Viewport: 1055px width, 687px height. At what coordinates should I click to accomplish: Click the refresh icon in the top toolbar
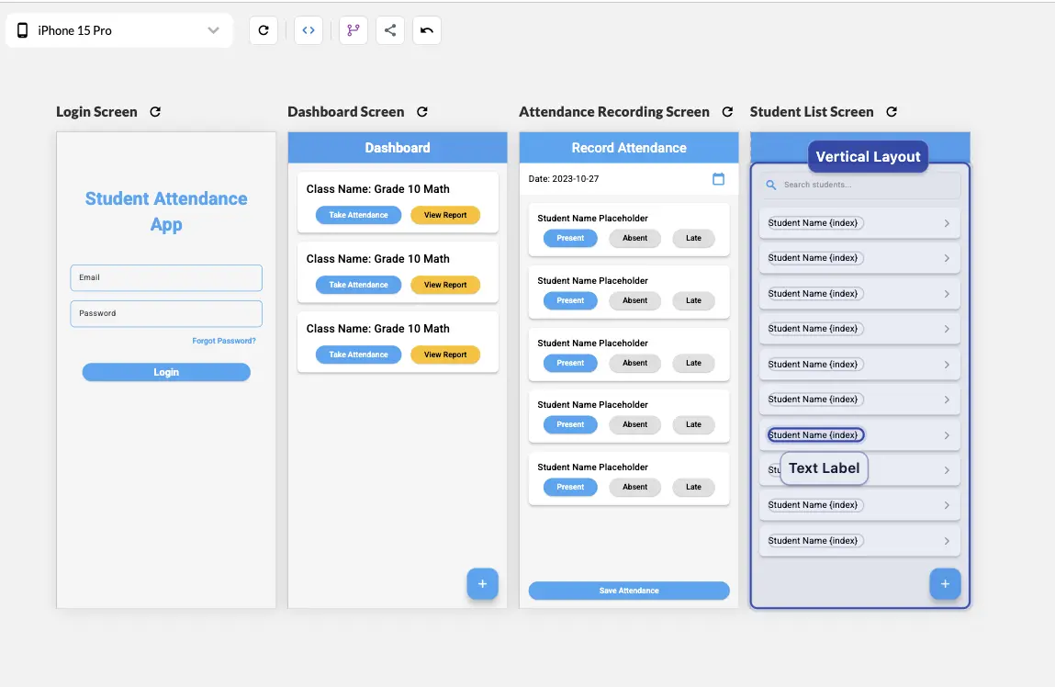(x=264, y=30)
